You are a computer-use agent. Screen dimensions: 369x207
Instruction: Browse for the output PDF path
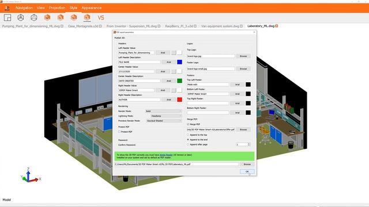point(247,164)
